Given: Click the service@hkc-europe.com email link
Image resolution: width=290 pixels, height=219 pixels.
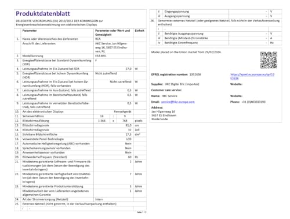Looking at the screenshot, I should click(x=178, y=102).
